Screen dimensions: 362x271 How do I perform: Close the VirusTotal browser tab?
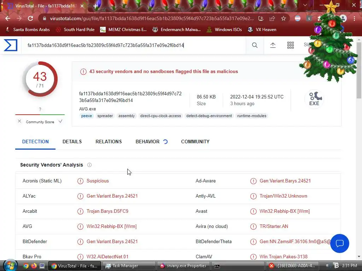tap(82, 6)
